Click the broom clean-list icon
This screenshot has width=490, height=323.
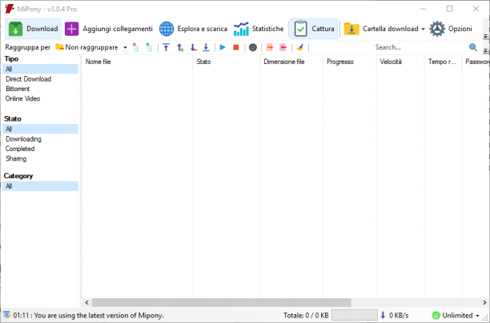300,47
